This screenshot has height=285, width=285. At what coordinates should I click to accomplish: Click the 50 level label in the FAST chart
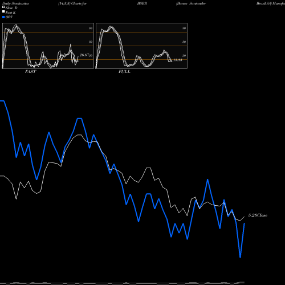pyautogui.click(x=91, y=42)
